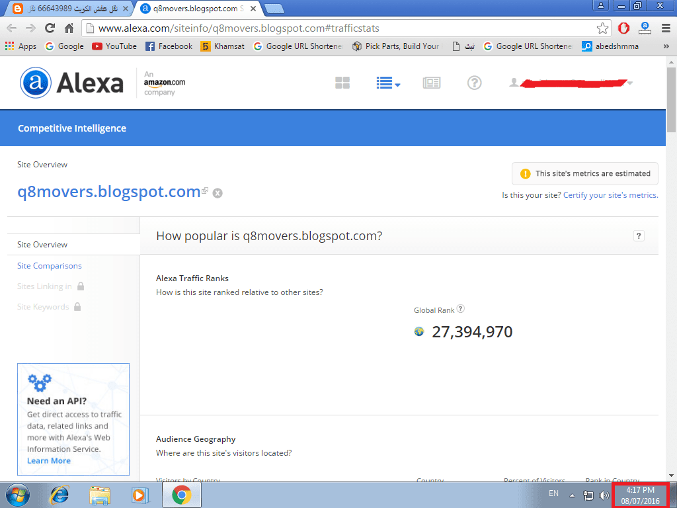Open the Pick Parts, Build Your bookmark
Viewport: 677px width, 508px height.
[x=397, y=46]
